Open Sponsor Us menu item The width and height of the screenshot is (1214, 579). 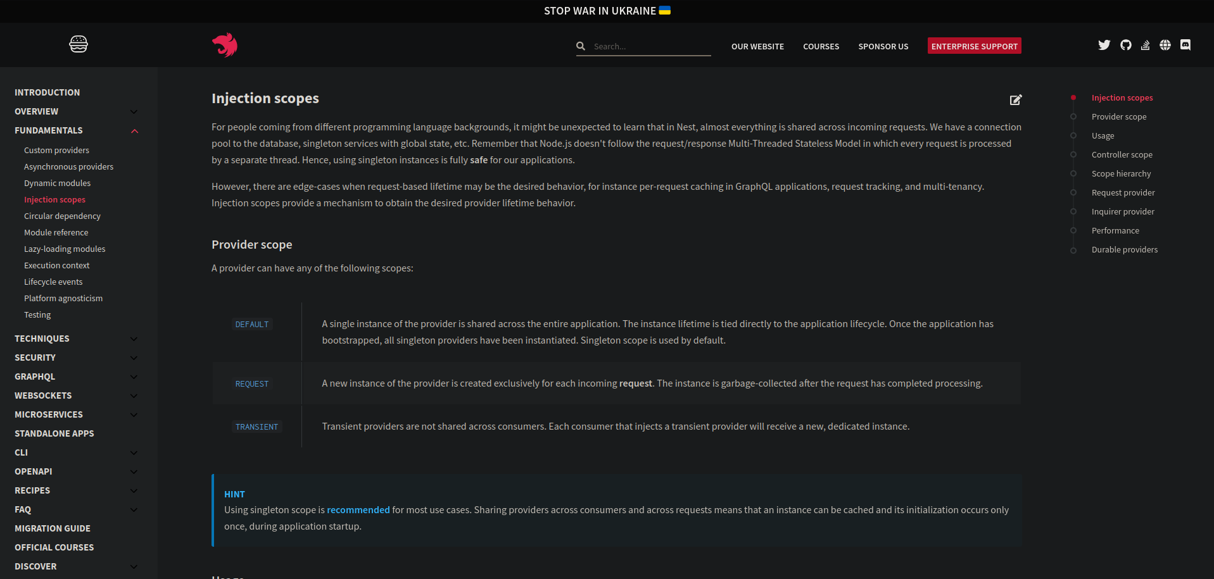click(x=883, y=46)
